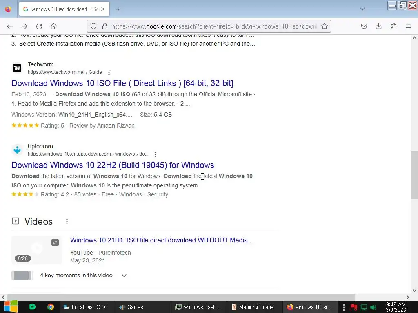
Task: Click horizontal scrollbar right arrow
Action: click(408, 297)
